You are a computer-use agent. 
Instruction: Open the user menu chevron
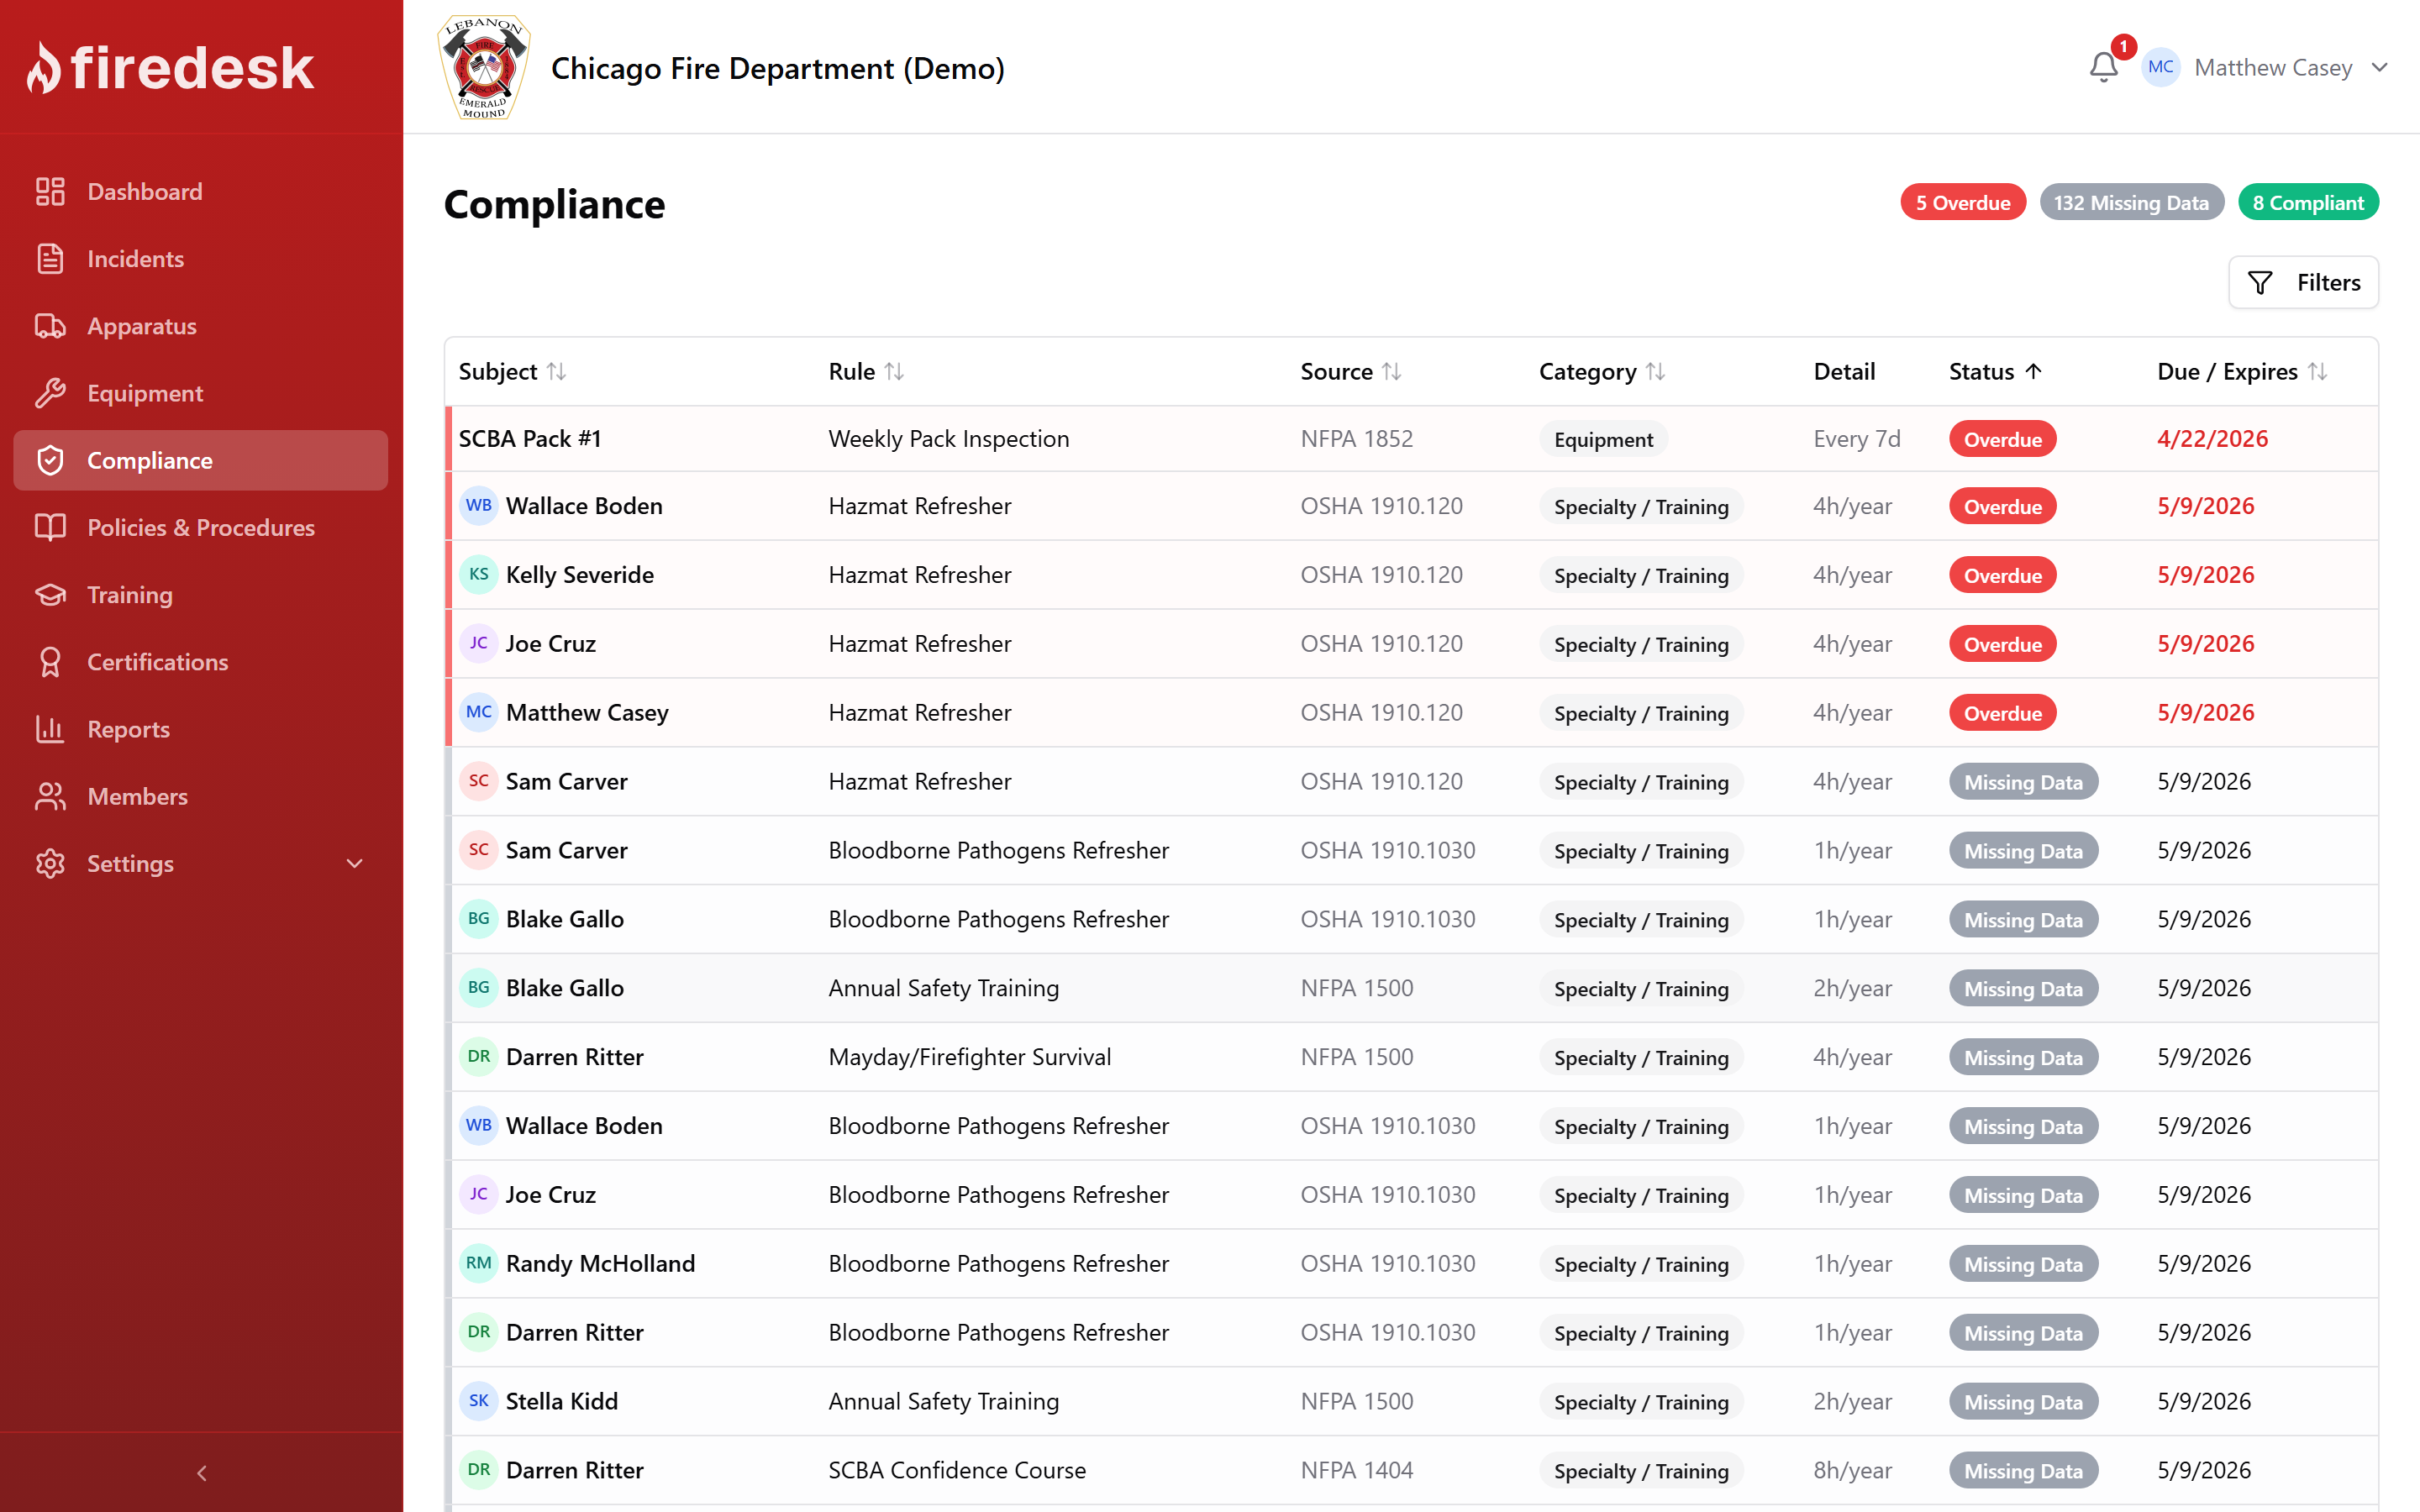[x=2380, y=67]
